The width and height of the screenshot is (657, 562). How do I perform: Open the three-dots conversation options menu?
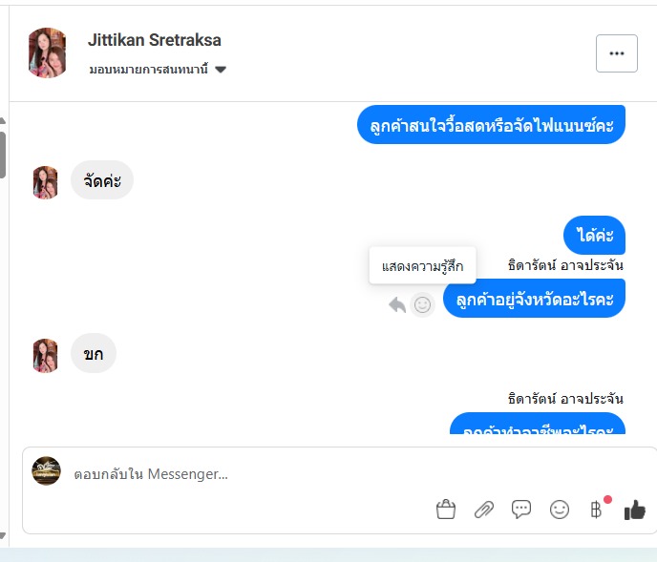click(617, 53)
